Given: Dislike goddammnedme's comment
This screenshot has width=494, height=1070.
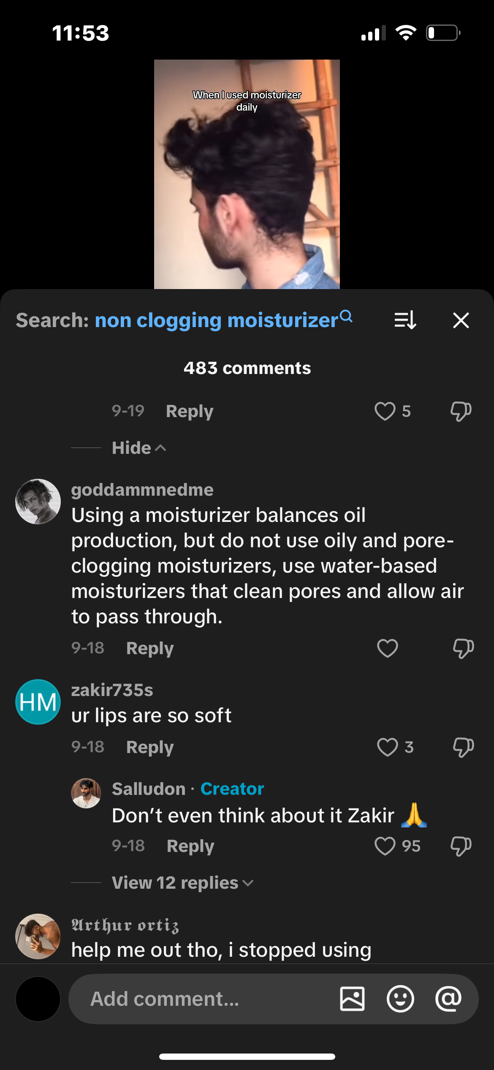Looking at the screenshot, I should [463, 648].
